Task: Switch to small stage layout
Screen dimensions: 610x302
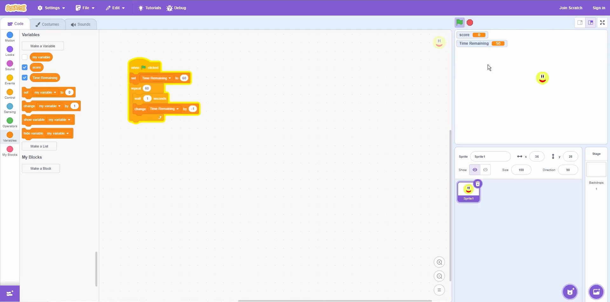Action: (x=580, y=23)
